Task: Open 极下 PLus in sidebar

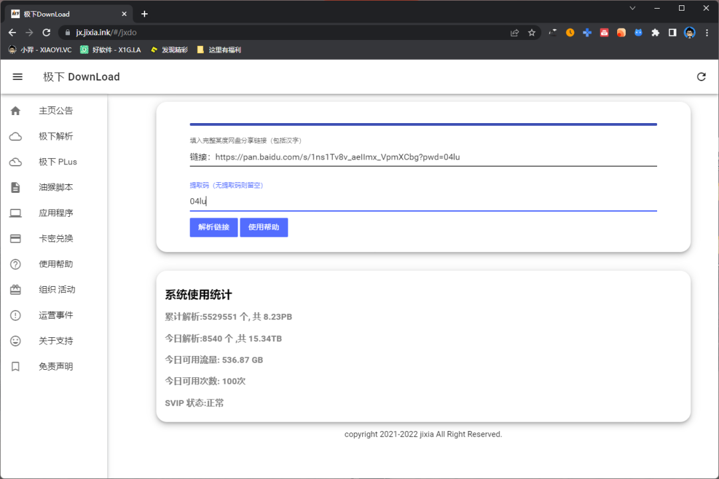Action: [x=58, y=162]
